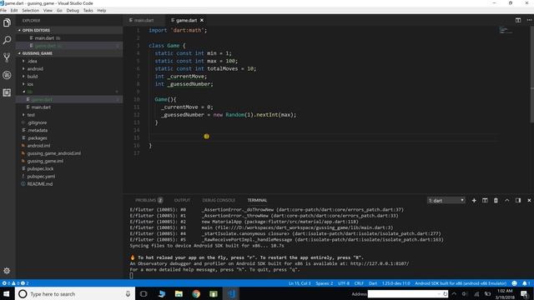This screenshot has width=534, height=300.
Task: Click the CRLF line ending selector
Action: click(359, 283)
